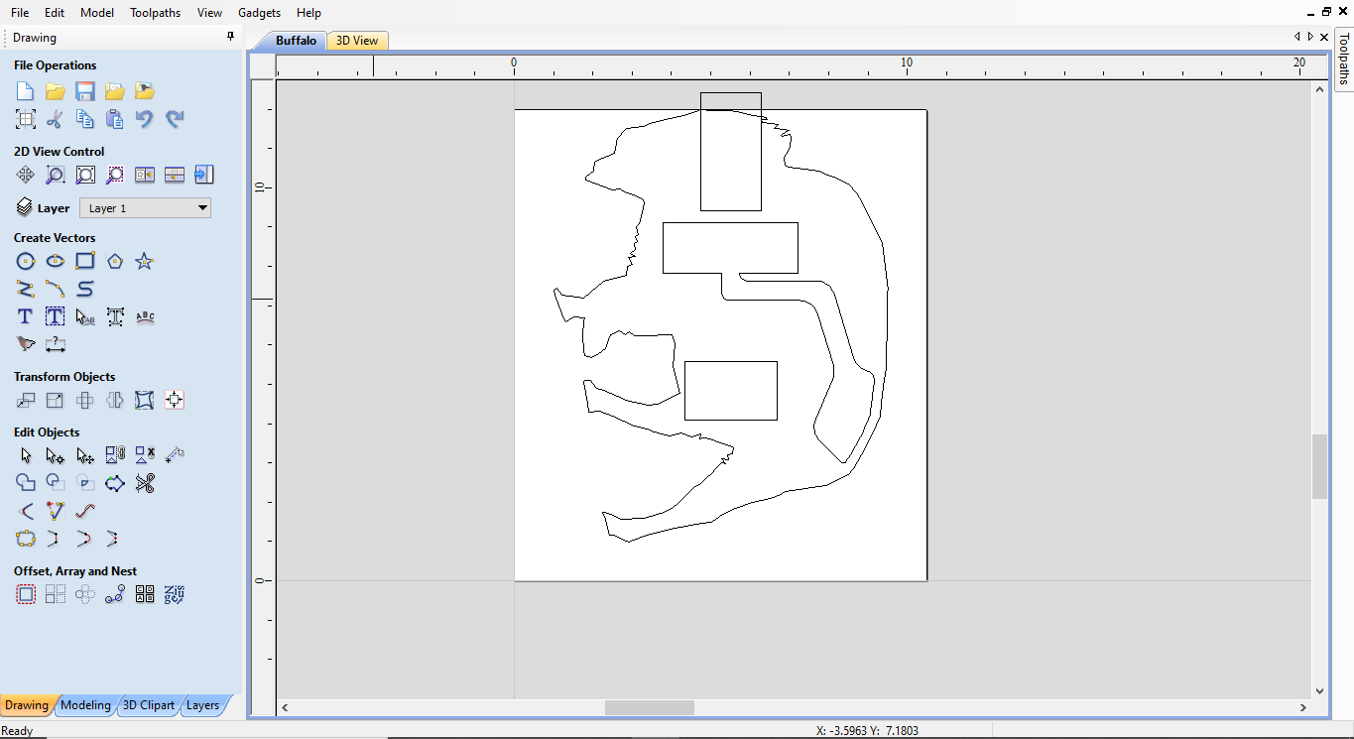This screenshot has height=739, width=1354.
Task: Pin or unpin the Drawing panel
Action: coord(230,37)
